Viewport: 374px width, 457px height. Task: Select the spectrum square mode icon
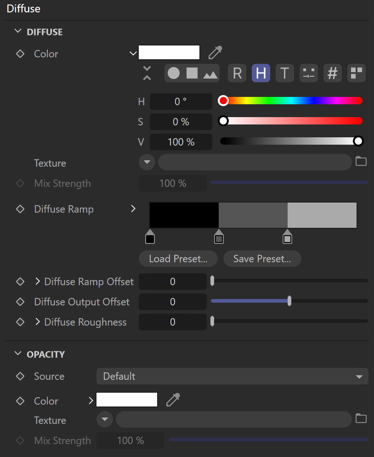click(192, 73)
